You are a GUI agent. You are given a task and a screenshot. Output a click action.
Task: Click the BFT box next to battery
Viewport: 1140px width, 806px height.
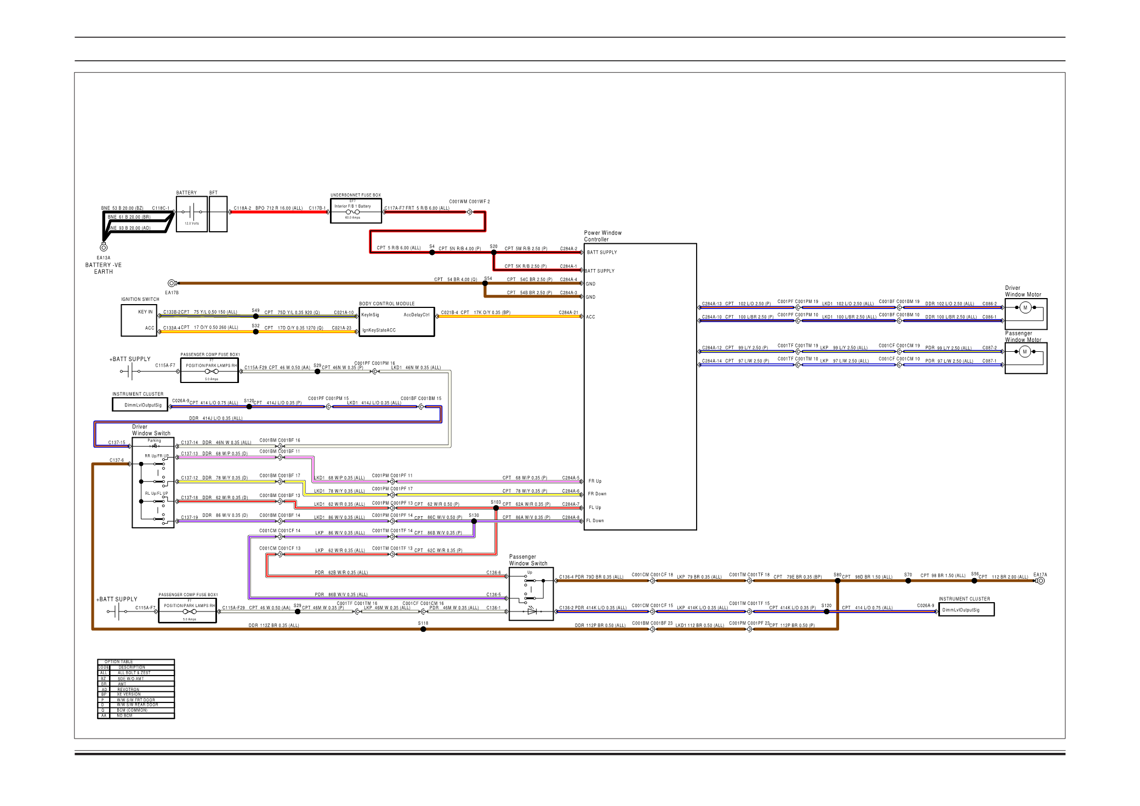218,214
